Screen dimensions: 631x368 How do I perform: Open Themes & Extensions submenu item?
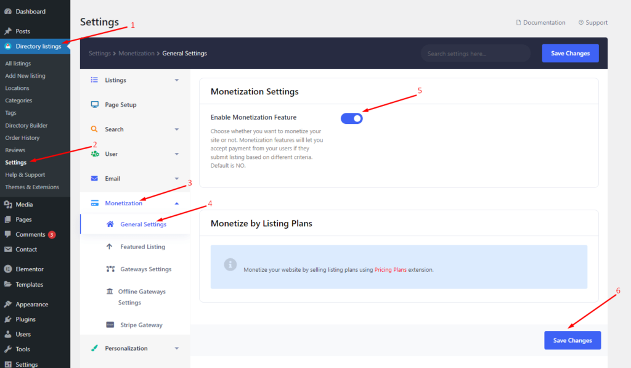coord(32,187)
